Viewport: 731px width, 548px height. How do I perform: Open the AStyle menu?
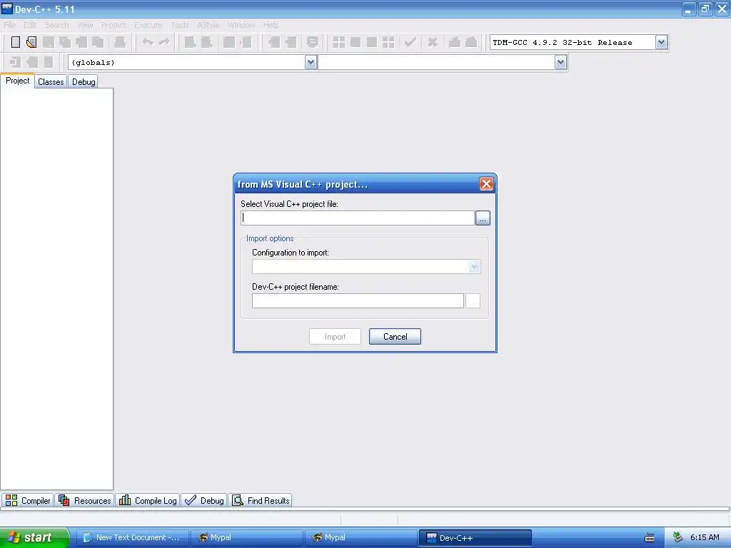[x=208, y=25]
